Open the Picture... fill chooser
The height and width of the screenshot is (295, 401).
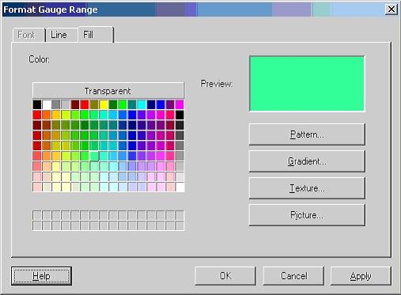point(307,215)
